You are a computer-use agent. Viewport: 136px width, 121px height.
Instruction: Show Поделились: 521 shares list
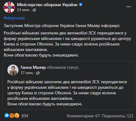click(118, 116)
